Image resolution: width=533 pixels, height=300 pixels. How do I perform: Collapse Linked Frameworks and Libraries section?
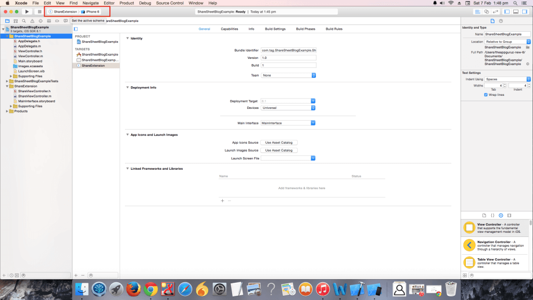point(128,168)
